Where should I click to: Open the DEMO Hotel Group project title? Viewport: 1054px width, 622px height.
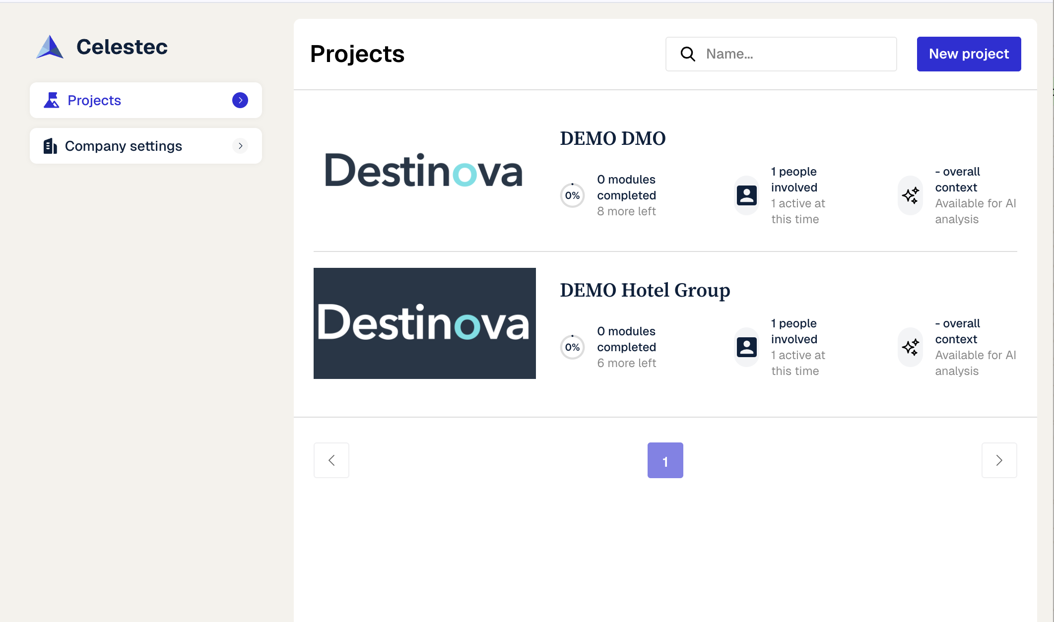pyautogui.click(x=645, y=290)
